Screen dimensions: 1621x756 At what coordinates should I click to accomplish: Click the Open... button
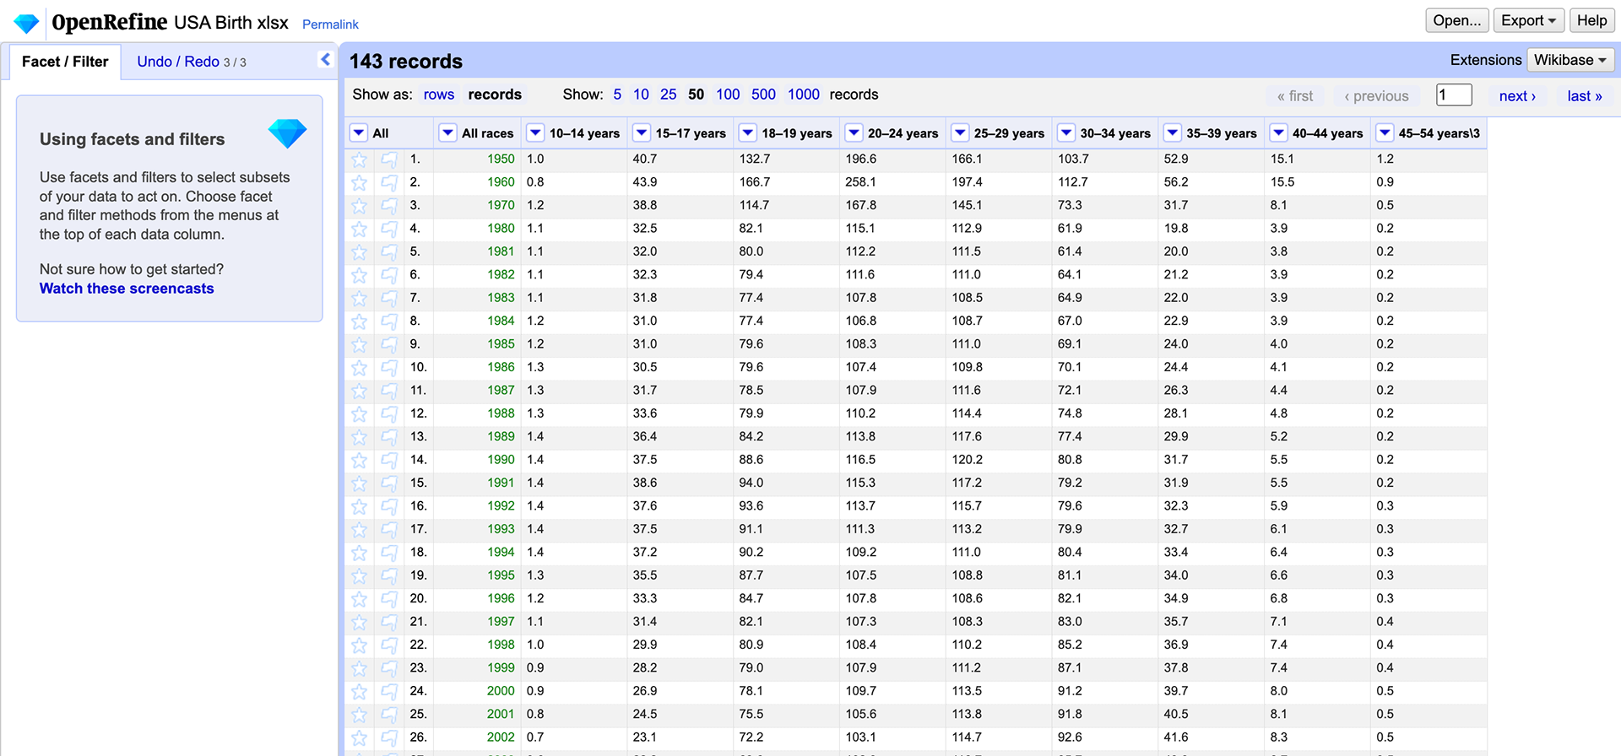(x=1457, y=20)
